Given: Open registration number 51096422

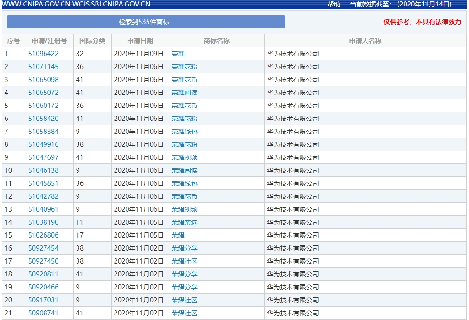Looking at the screenshot, I should click(43, 54).
